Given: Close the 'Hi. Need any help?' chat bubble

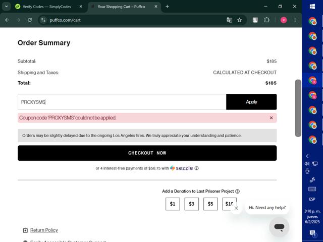Looking at the screenshot, I should tap(236, 208).
